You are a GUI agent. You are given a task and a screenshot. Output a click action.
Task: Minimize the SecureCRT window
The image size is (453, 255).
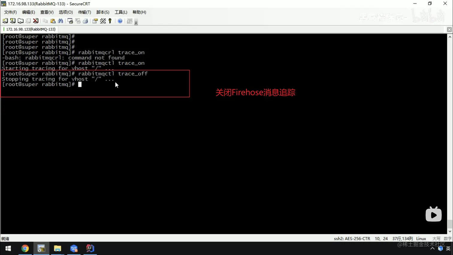click(415, 4)
